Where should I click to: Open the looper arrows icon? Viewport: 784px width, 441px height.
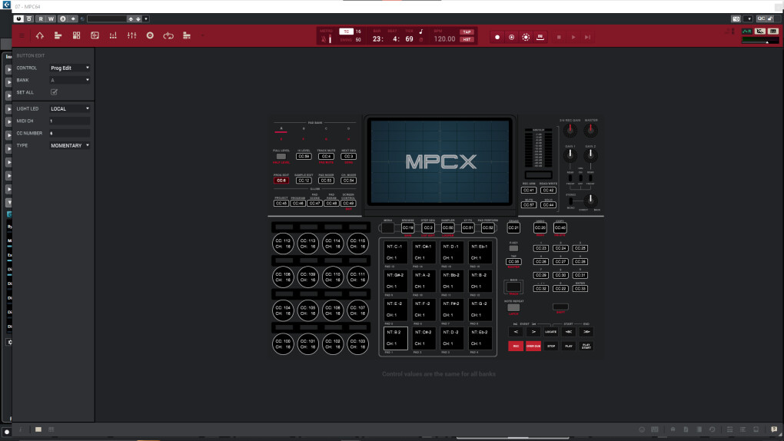(x=168, y=35)
